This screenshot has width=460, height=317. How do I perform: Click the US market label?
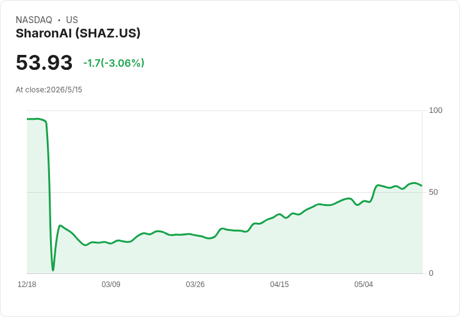[x=72, y=20]
